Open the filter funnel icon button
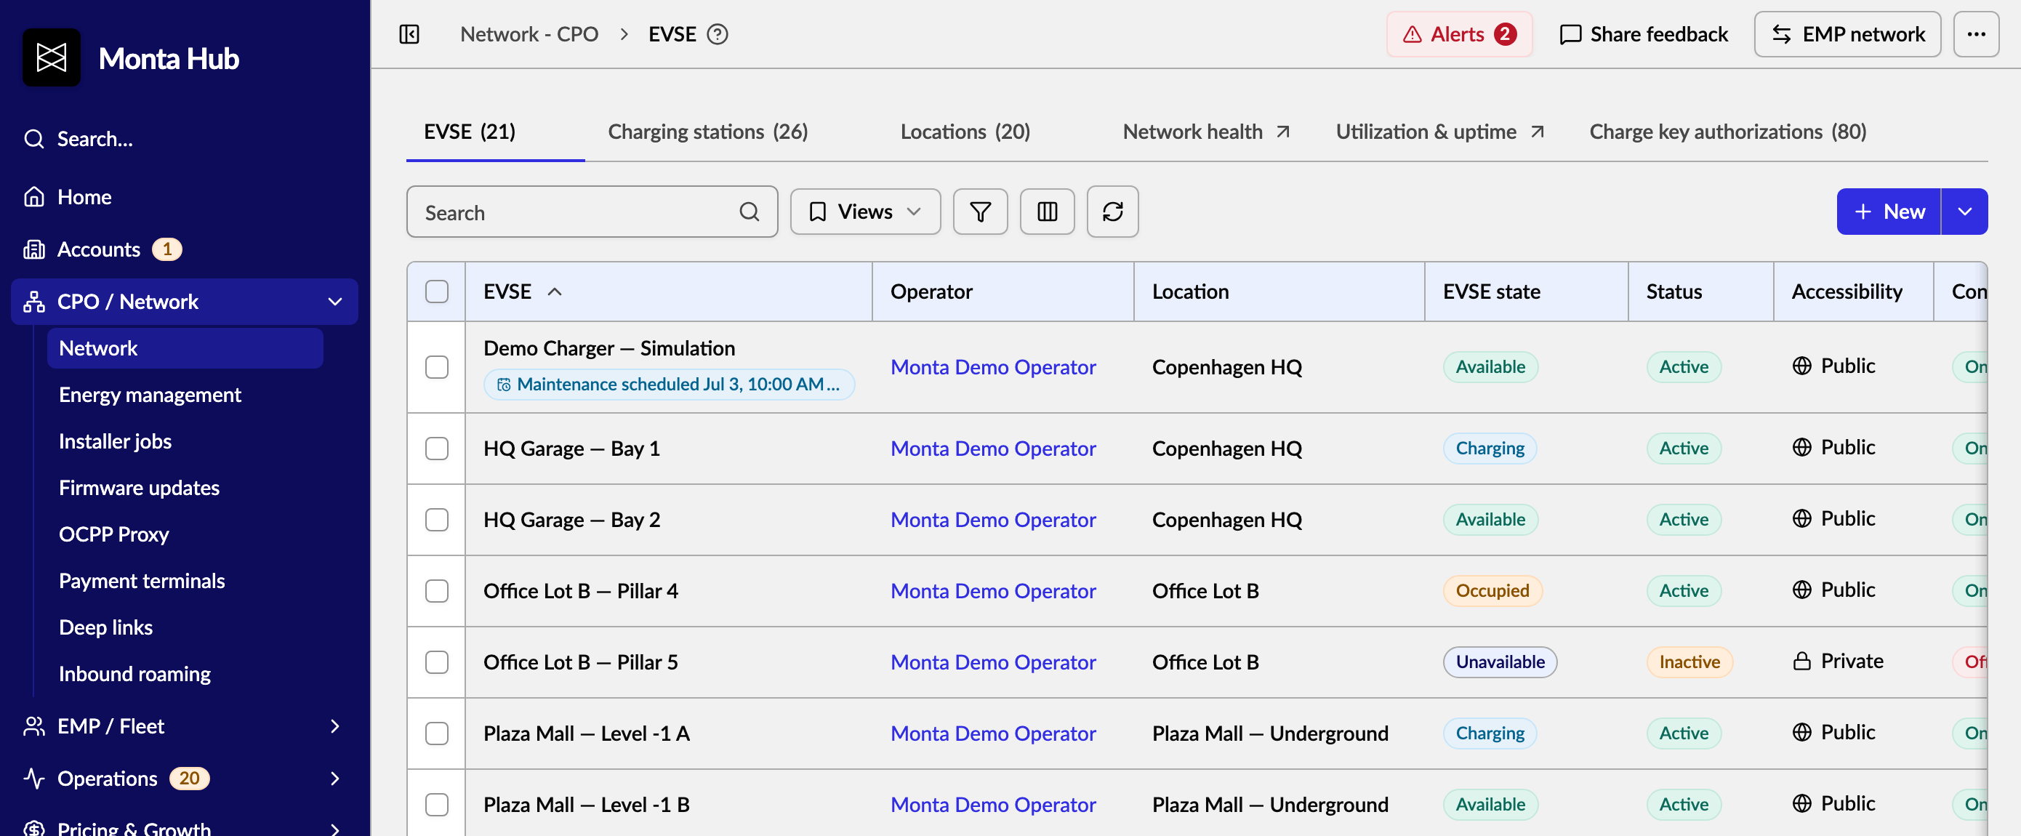Screen dimensions: 2021x836 [x=980, y=212]
